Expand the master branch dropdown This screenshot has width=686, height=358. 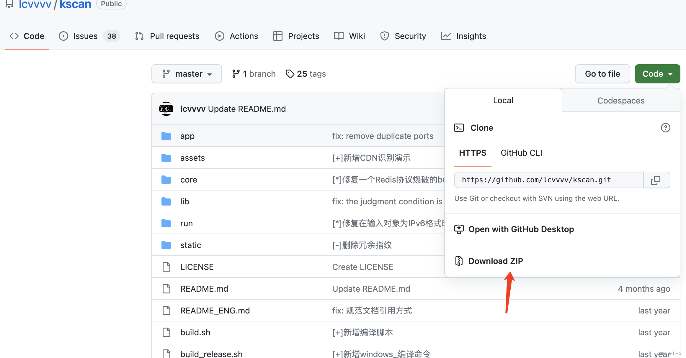click(187, 73)
